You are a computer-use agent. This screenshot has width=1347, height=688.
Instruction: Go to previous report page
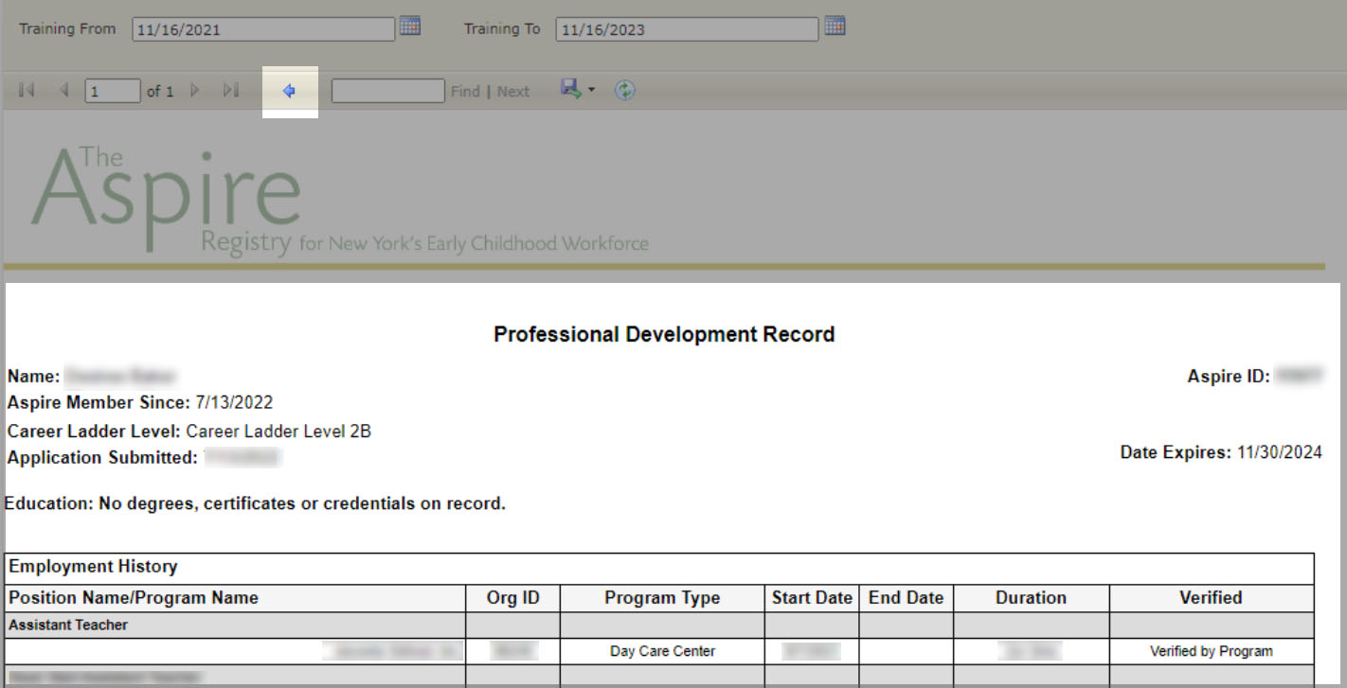[64, 91]
